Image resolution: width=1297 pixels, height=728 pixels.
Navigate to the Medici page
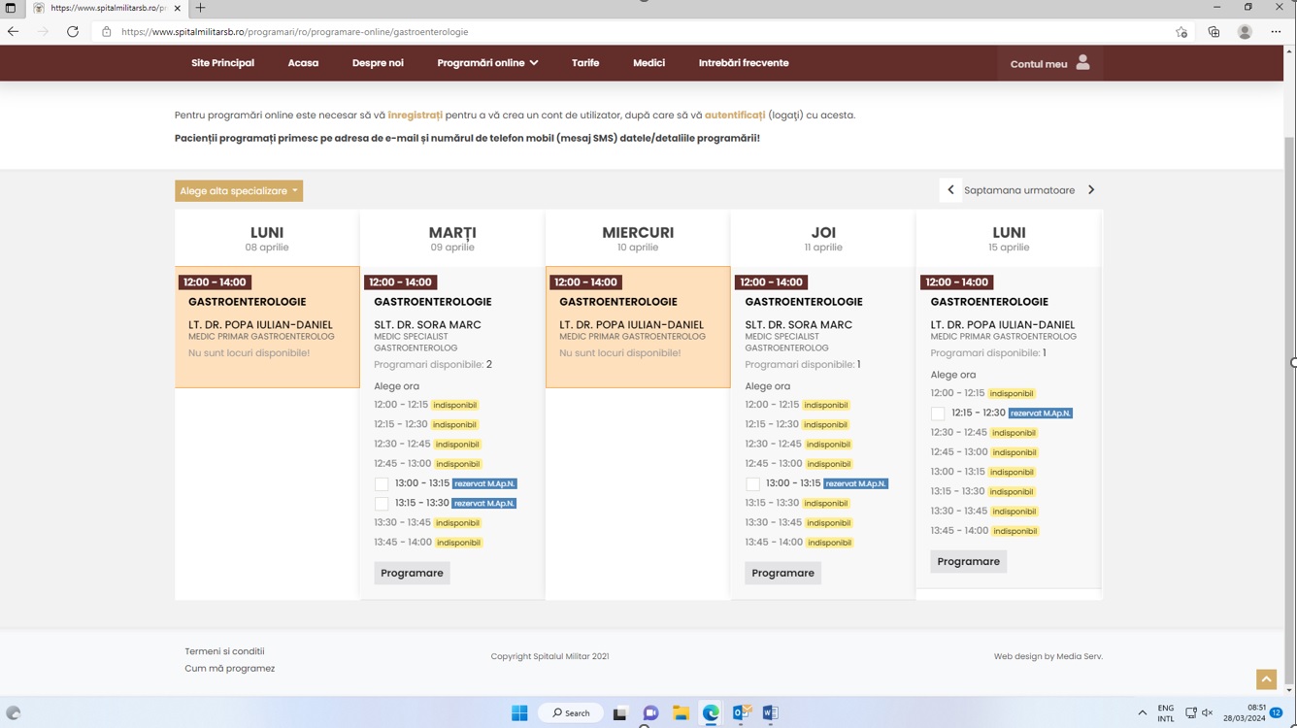pyautogui.click(x=648, y=63)
